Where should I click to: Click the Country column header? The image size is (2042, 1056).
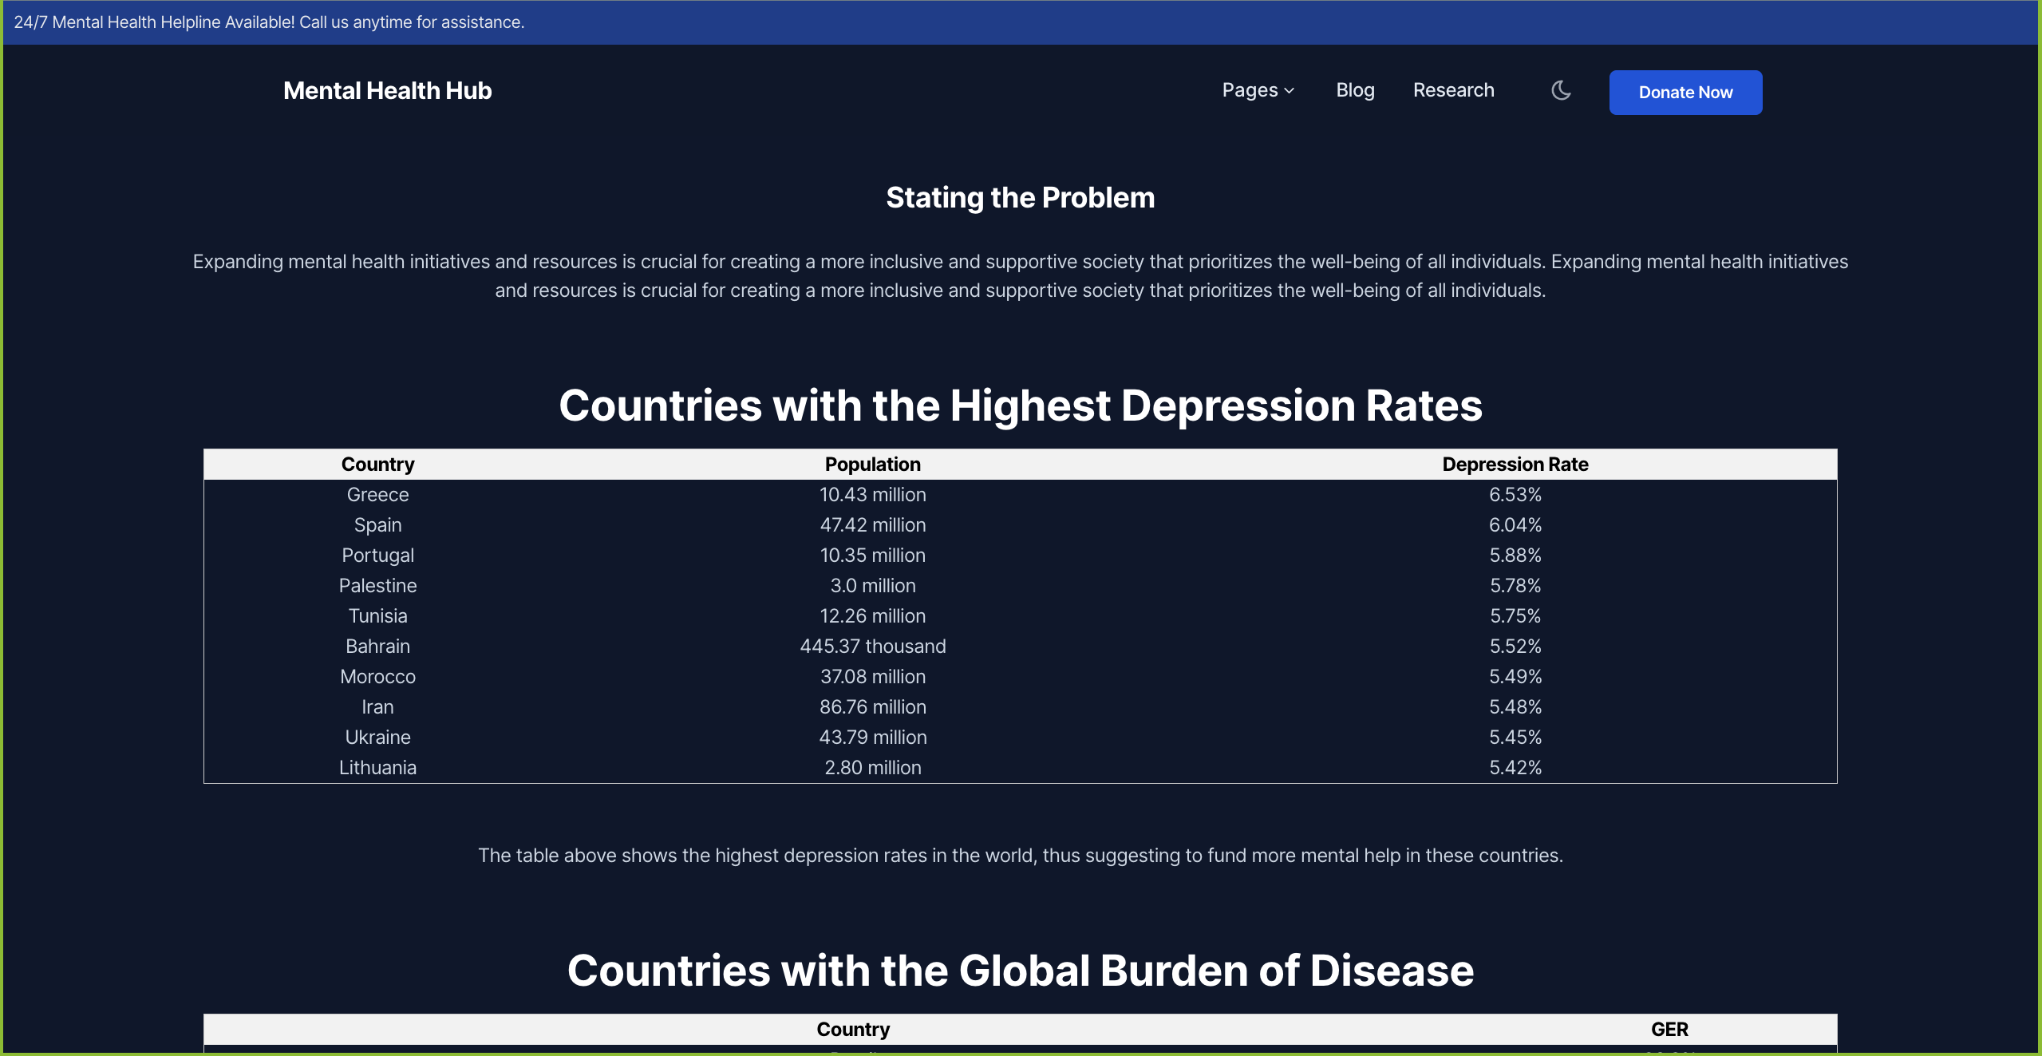pos(377,465)
